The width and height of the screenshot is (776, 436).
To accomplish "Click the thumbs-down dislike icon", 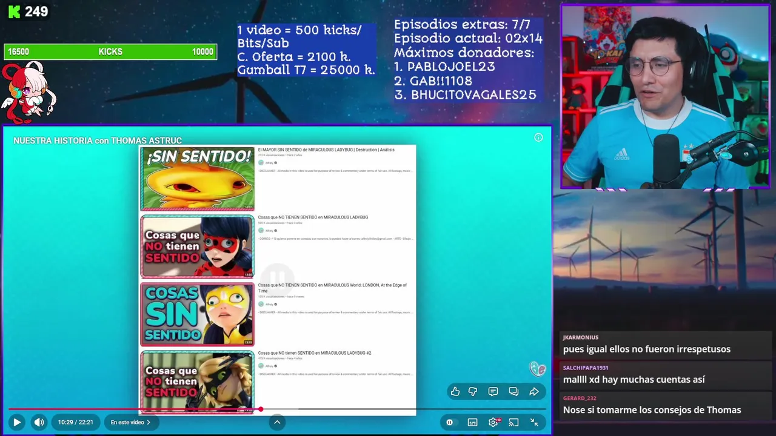I will pos(472,392).
